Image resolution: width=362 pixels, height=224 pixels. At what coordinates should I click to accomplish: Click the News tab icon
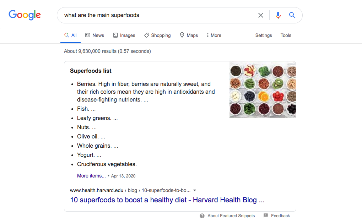pyautogui.click(x=88, y=35)
